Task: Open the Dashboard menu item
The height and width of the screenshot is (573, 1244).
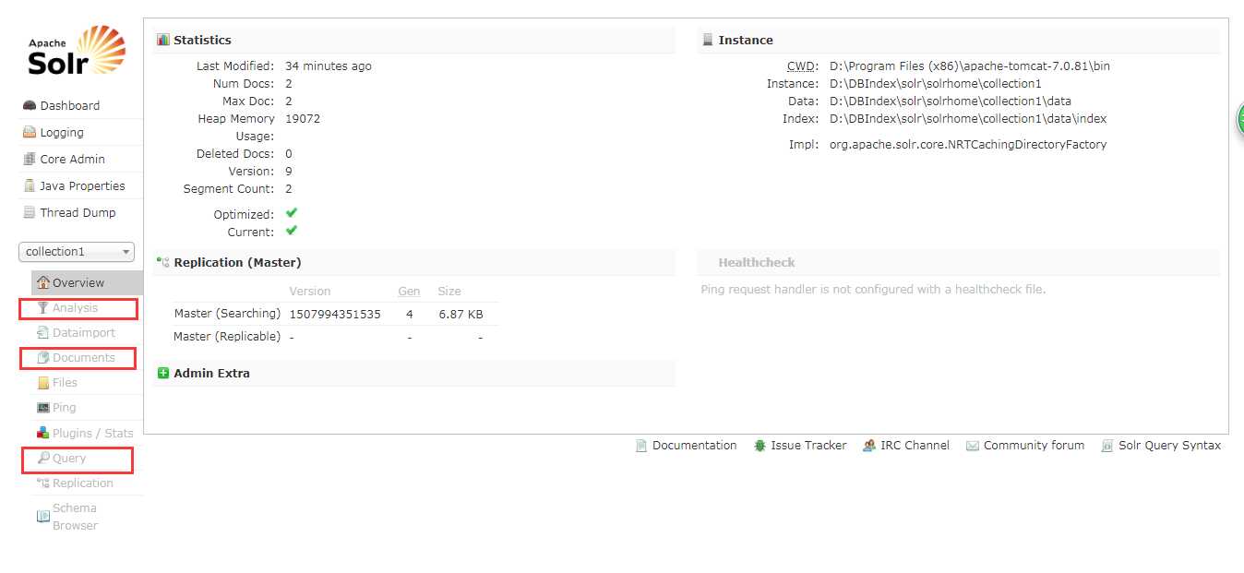Action: click(81, 105)
